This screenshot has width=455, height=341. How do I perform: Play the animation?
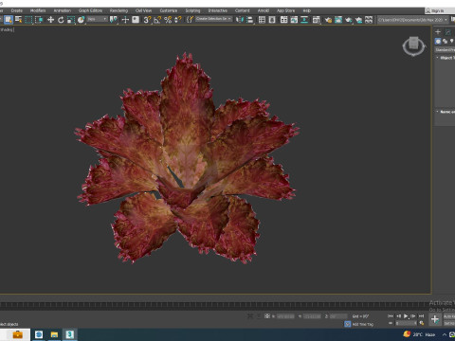pos(406,316)
